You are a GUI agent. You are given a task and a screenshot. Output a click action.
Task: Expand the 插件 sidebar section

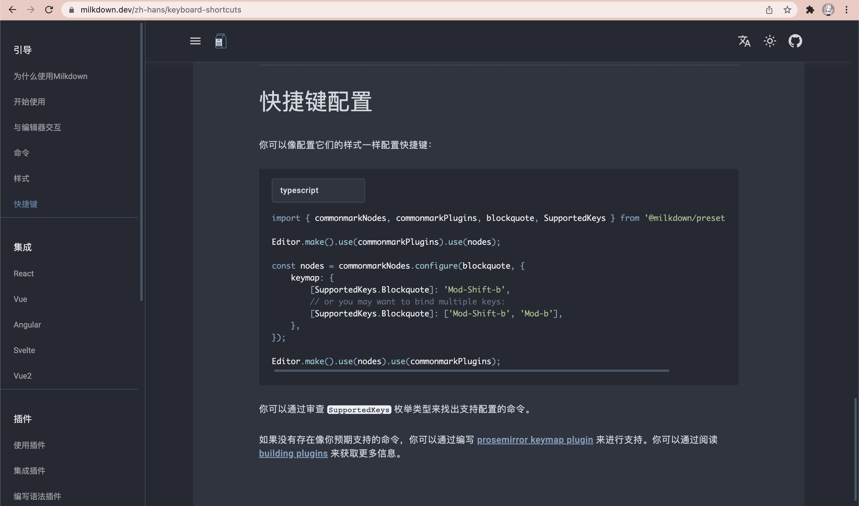click(x=22, y=419)
